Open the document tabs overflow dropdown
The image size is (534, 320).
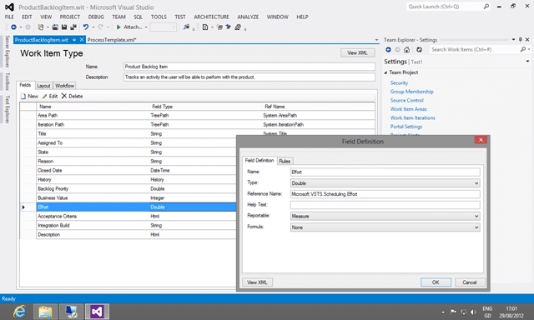pyautogui.click(x=376, y=40)
